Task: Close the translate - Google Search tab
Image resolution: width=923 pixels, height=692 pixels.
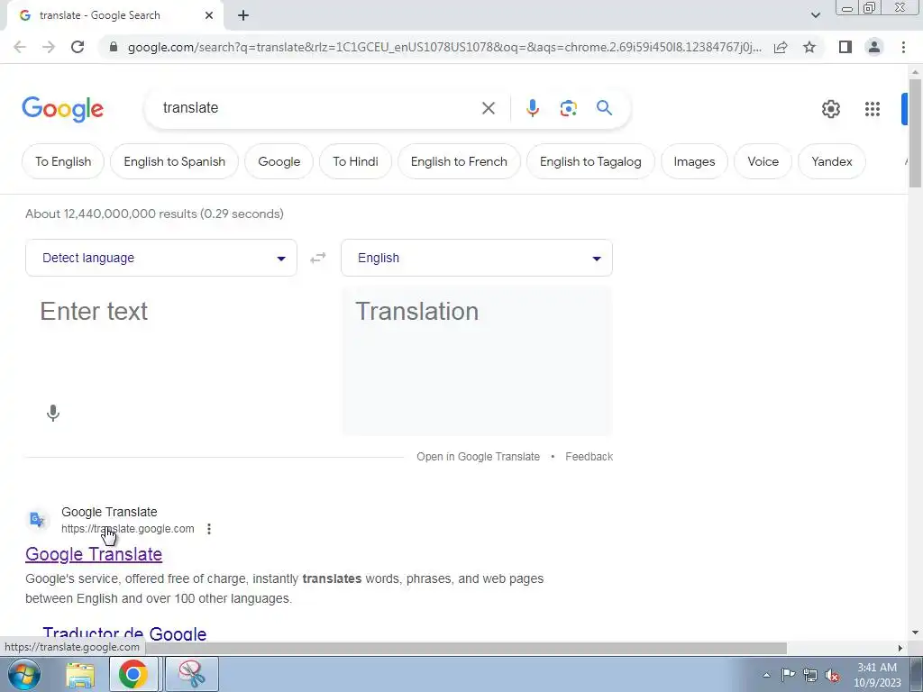Action: 209,15
